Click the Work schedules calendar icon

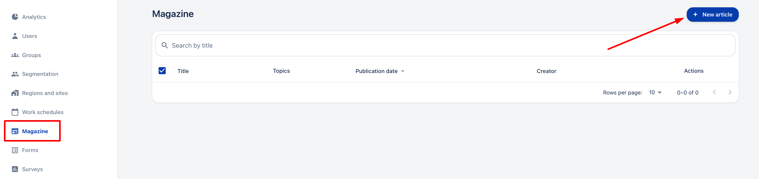pos(15,112)
